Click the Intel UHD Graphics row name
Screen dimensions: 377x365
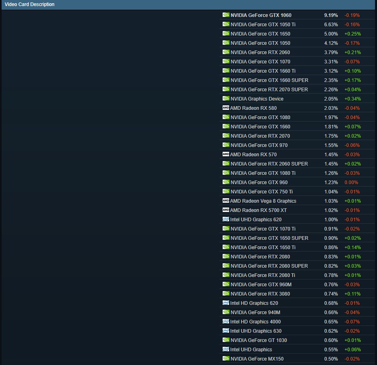click(251, 350)
